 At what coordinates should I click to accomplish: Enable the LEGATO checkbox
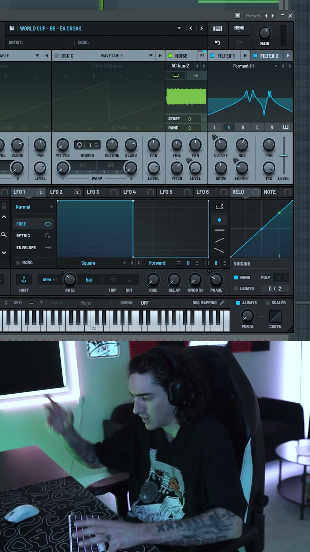[236, 288]
